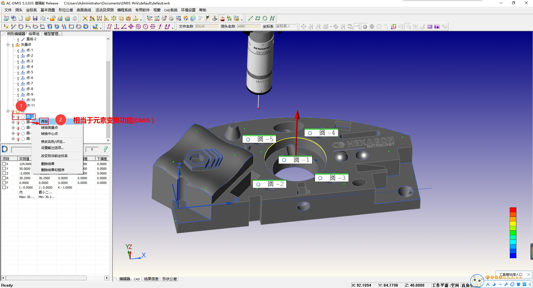533x288 pixels.
Task: Click the position tolerance crosshair icon
Action: point(131,27)
